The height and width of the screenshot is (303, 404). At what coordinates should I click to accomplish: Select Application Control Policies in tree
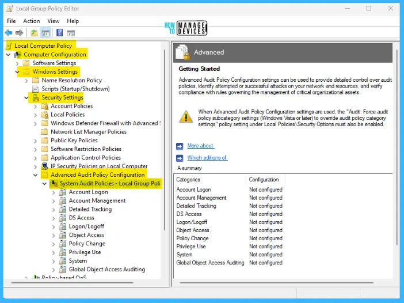(86, 158)
